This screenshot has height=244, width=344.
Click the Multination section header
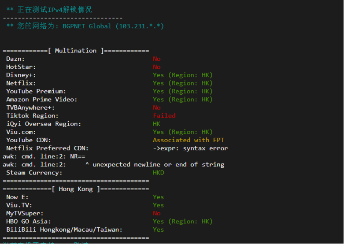tap(76, 51)
